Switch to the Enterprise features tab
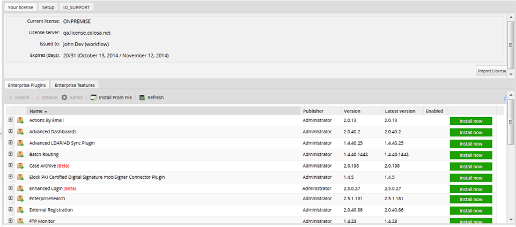 75,85
